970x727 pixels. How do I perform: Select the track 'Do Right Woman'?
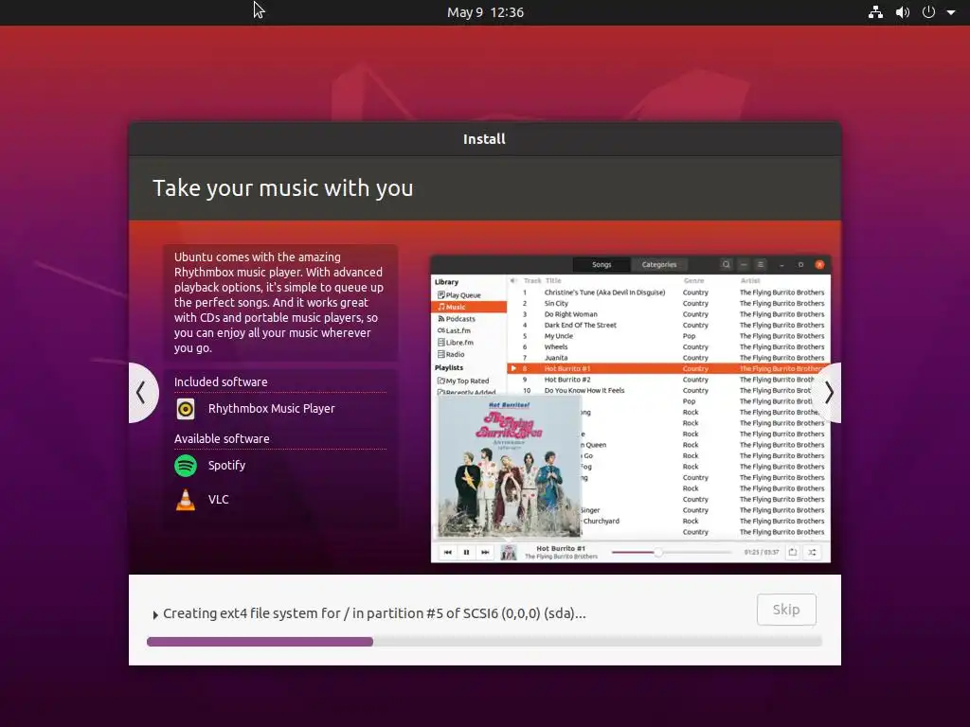(x=668, y=314)
